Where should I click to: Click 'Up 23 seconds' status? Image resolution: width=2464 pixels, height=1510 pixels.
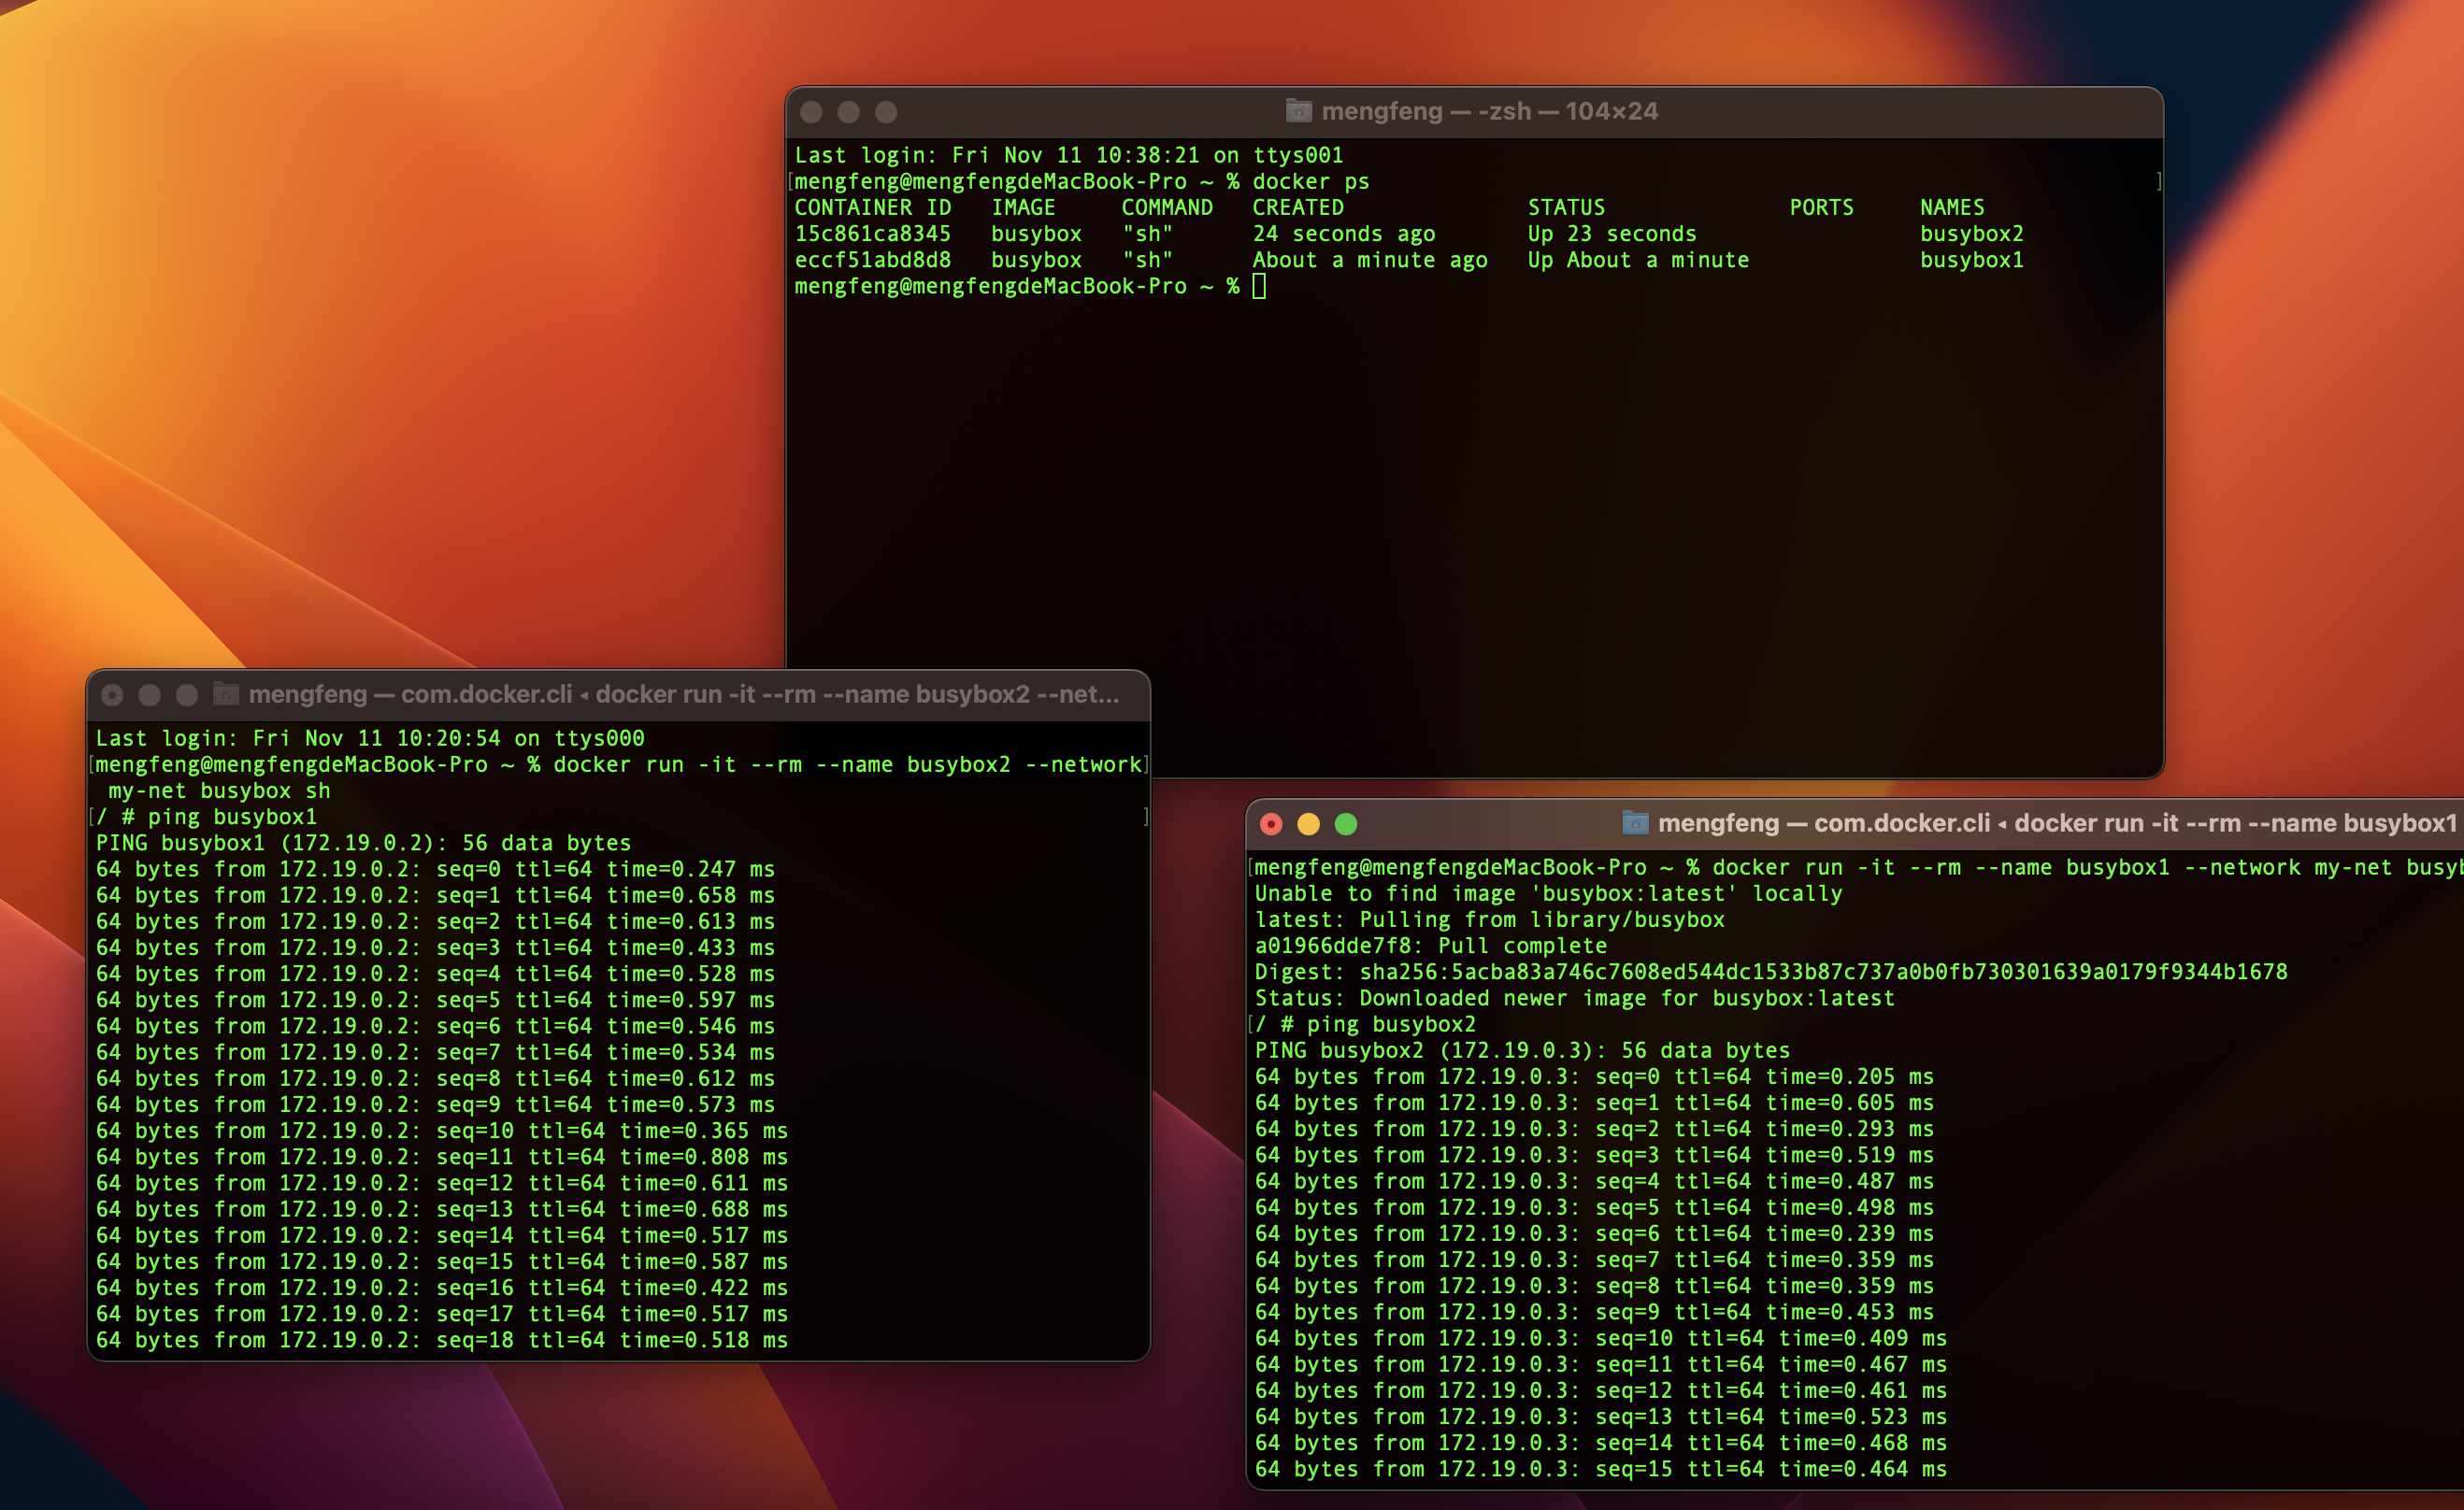coord(1611,233)
